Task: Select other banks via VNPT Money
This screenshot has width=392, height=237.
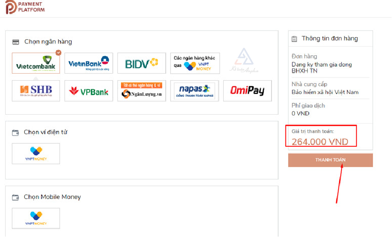Action: 194,64
